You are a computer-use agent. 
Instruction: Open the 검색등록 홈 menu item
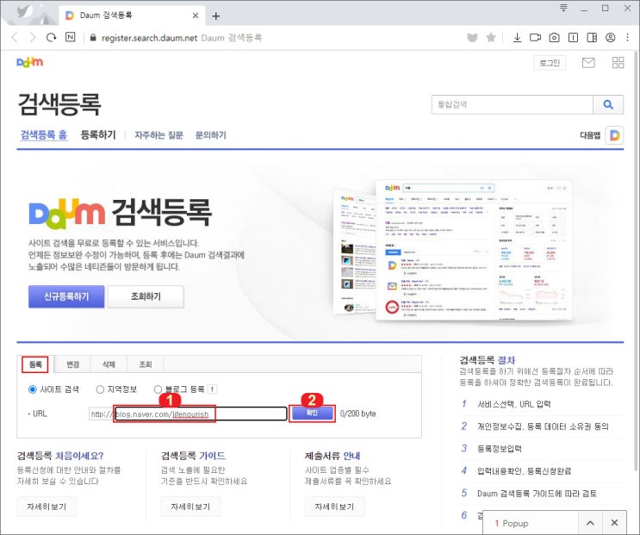(44, 135)
